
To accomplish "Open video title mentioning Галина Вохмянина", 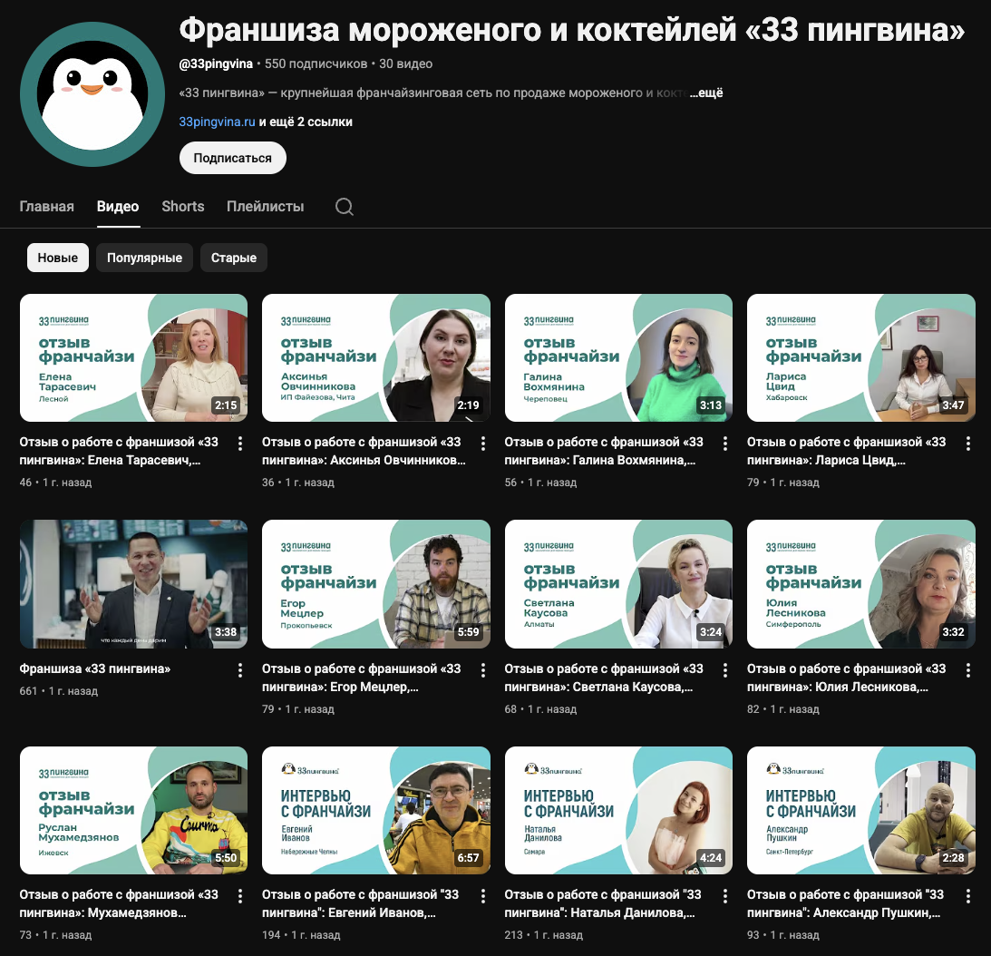I will click(604, 451).
